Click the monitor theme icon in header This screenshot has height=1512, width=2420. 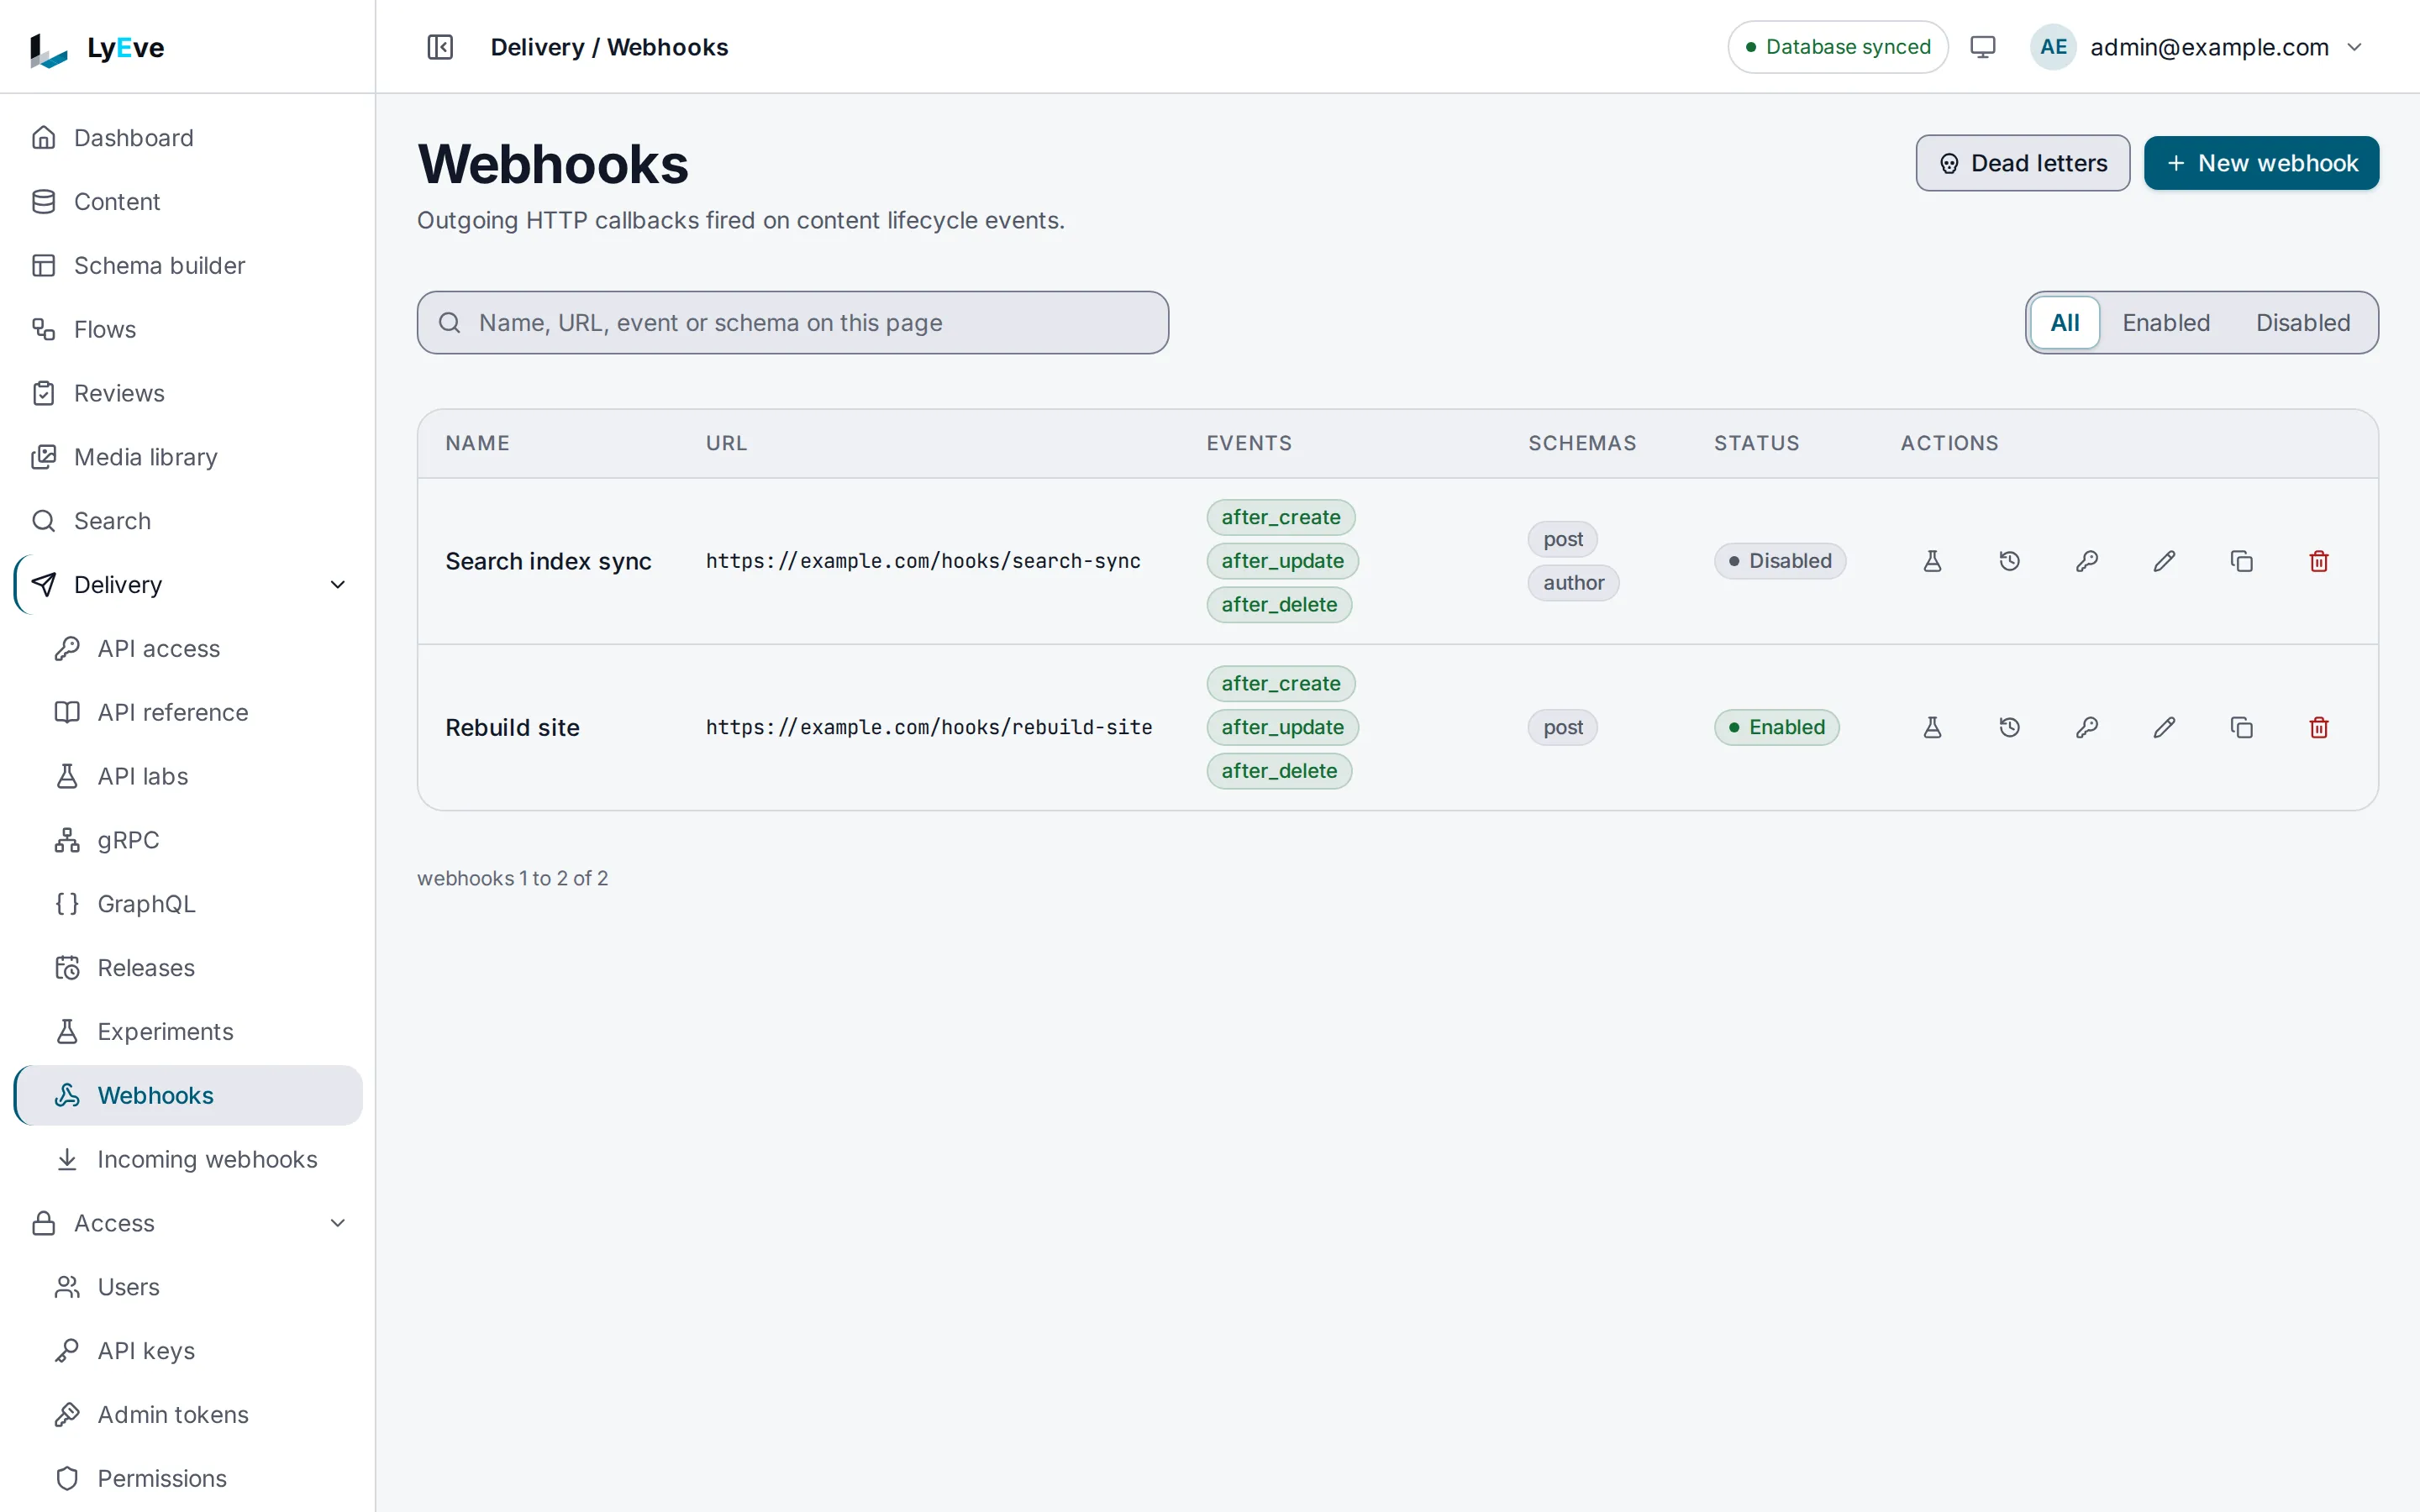pyautogui.click(x=1982, y=47)
